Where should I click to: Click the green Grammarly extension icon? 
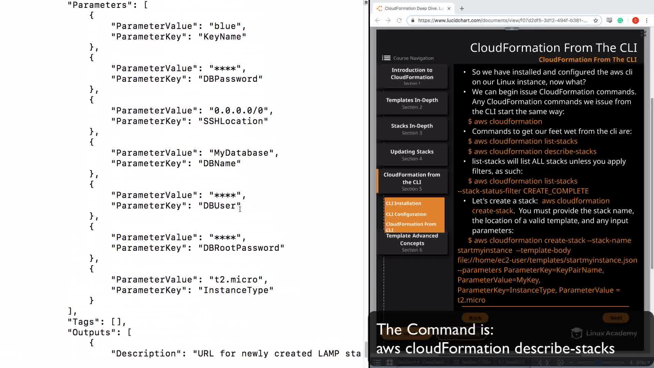(x=620, y=20)
